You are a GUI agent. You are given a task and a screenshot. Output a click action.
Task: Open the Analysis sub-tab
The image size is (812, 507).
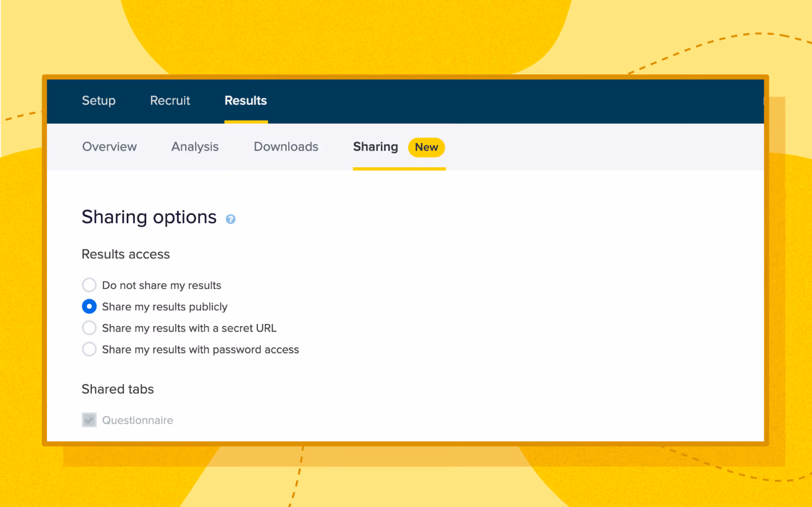tap(195, 147)
